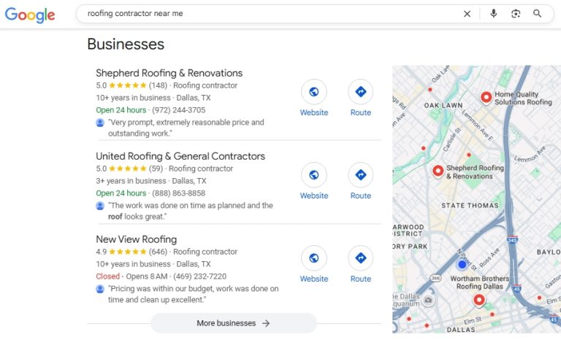
Task: Click New View Roofing phone number (469) 232-7220
Action: click(x=199, y=277)
